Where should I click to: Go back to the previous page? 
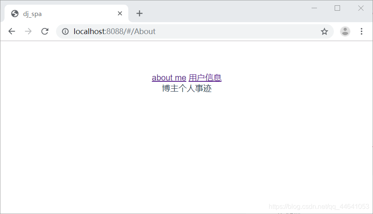pos(12,31)
